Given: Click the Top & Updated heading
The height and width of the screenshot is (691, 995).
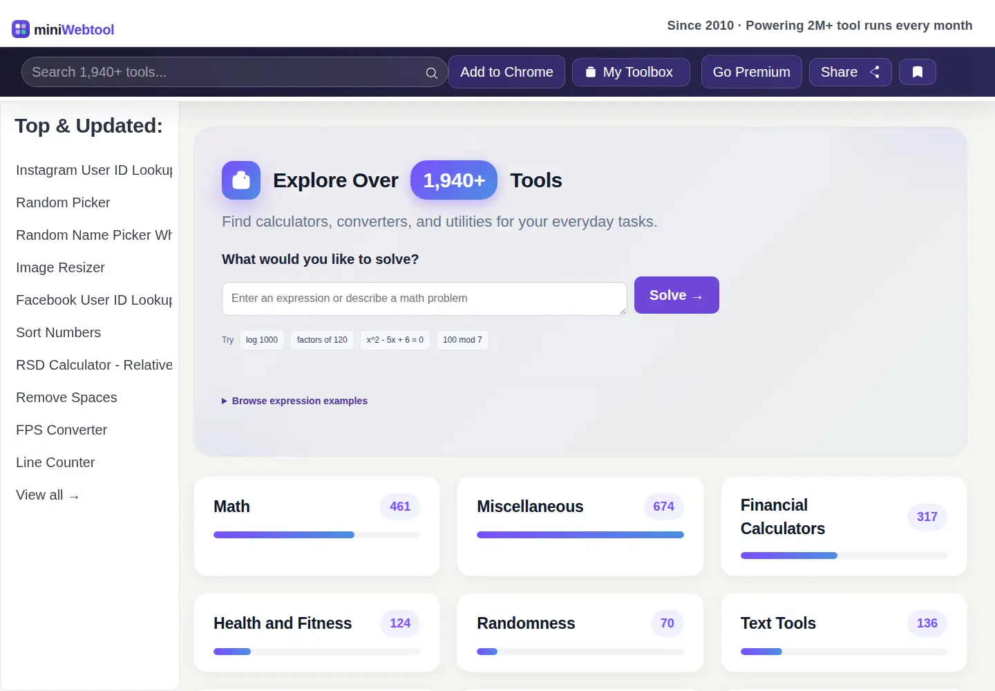Looking at the screenshot, I should click(88, 126).
